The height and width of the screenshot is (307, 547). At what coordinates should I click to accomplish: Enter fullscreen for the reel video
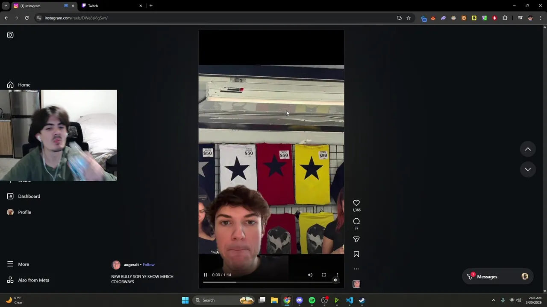click(324, 275)
